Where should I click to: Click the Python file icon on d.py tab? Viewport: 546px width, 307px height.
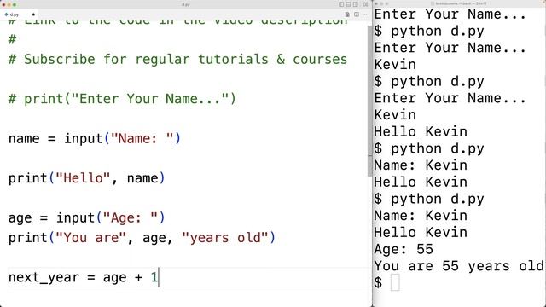click(6, 14)
